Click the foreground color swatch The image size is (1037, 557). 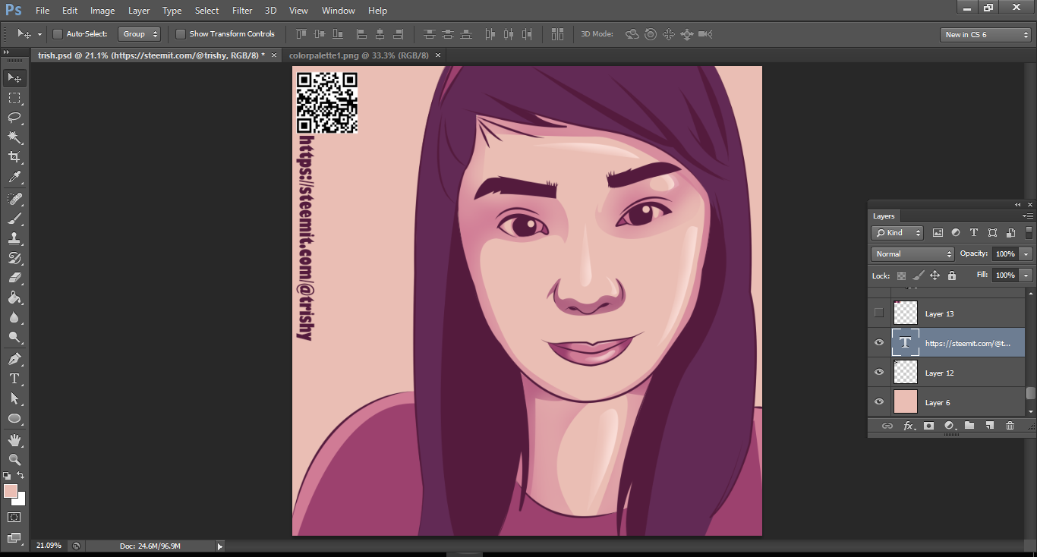click(x=11, y=491)
